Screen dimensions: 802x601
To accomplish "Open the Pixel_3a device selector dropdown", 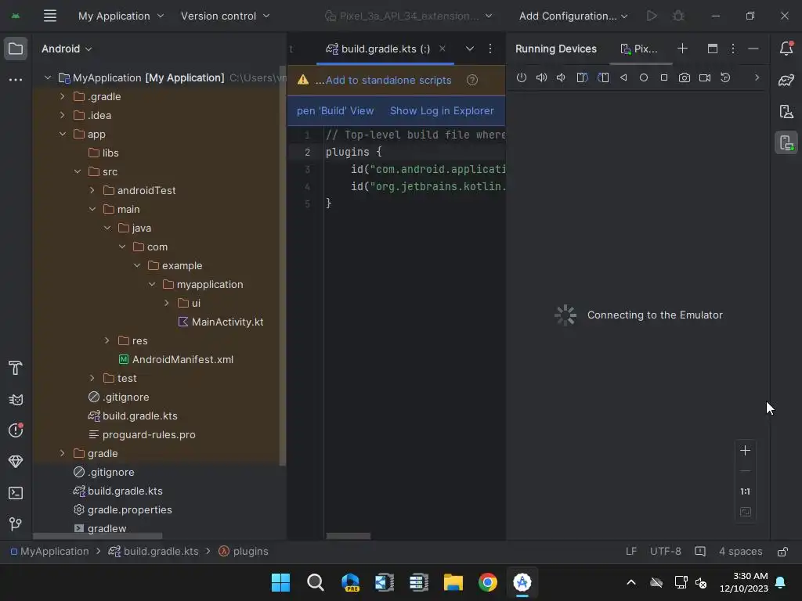I will tap(409, 16).
